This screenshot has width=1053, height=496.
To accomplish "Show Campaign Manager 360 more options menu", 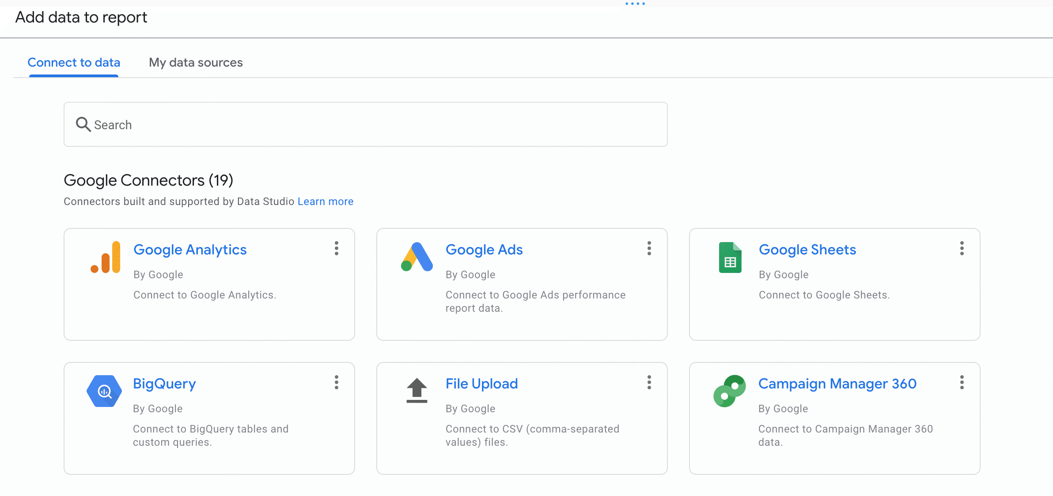I will pyautogui.click(x=962, y=382).
